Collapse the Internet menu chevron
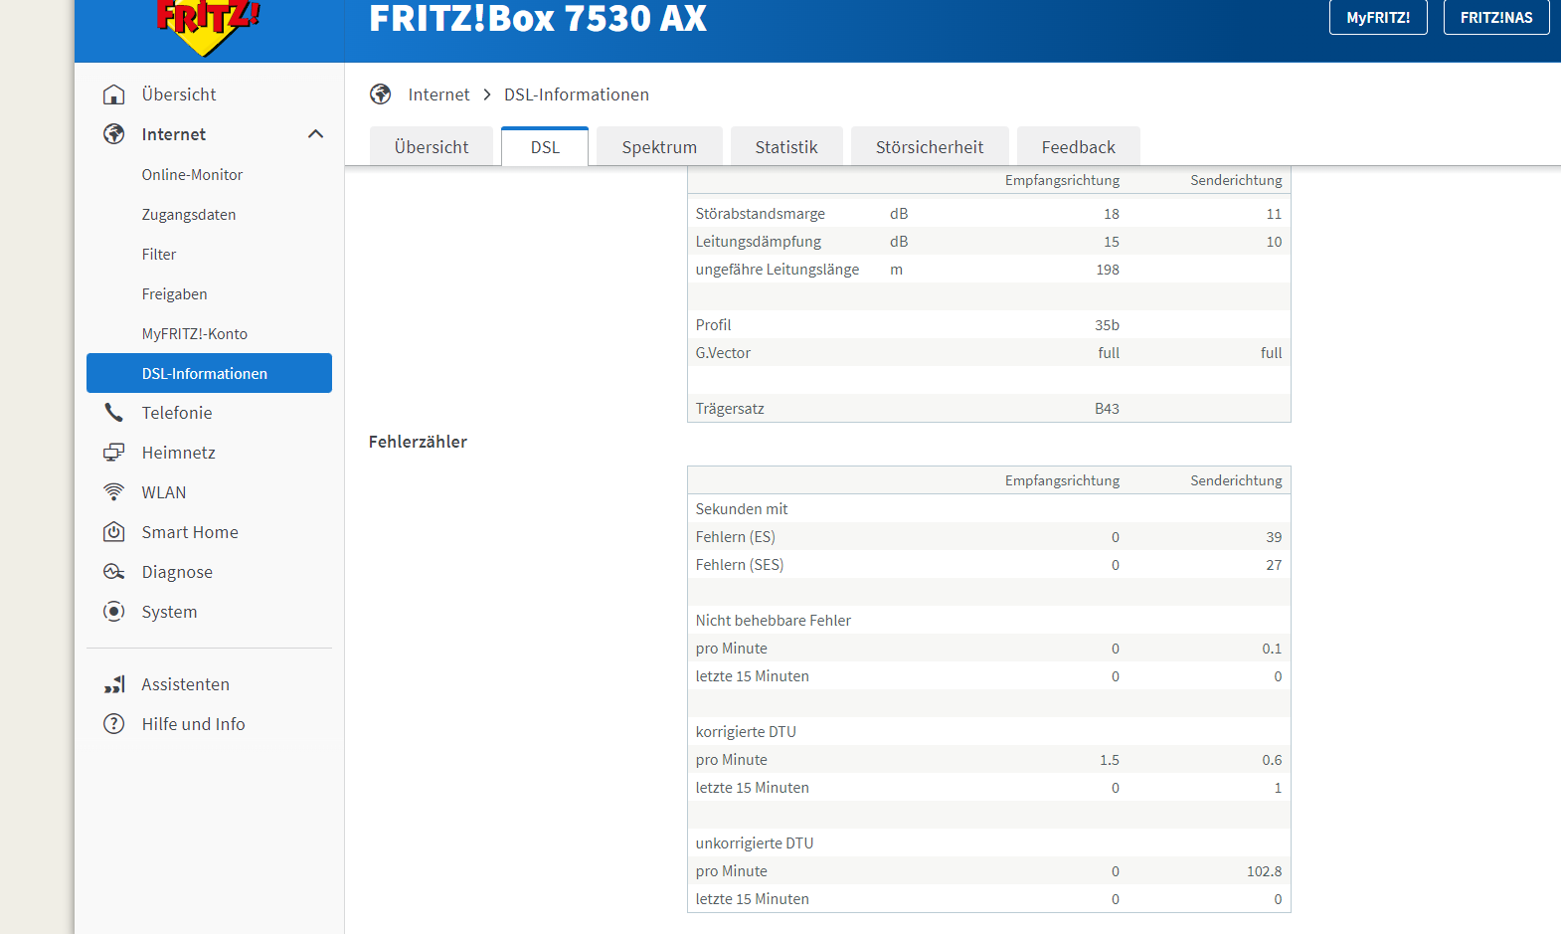The height and width of the screenshot is (934, 1561). pyautogui.click(x=315, y=134)
